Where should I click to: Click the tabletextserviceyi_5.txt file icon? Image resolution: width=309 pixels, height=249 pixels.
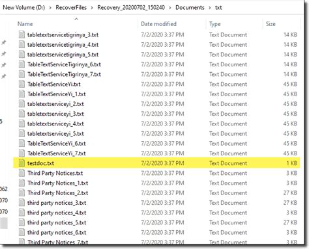(x=22, y=134)
